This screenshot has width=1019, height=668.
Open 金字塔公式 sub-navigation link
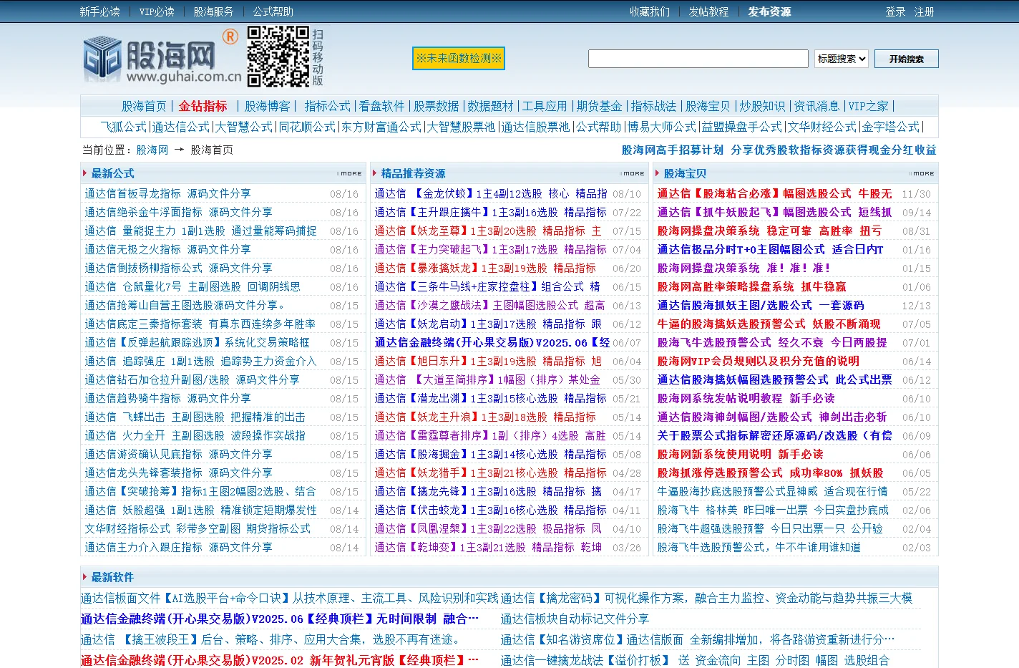pyautogui.click(x=891, y=127)
